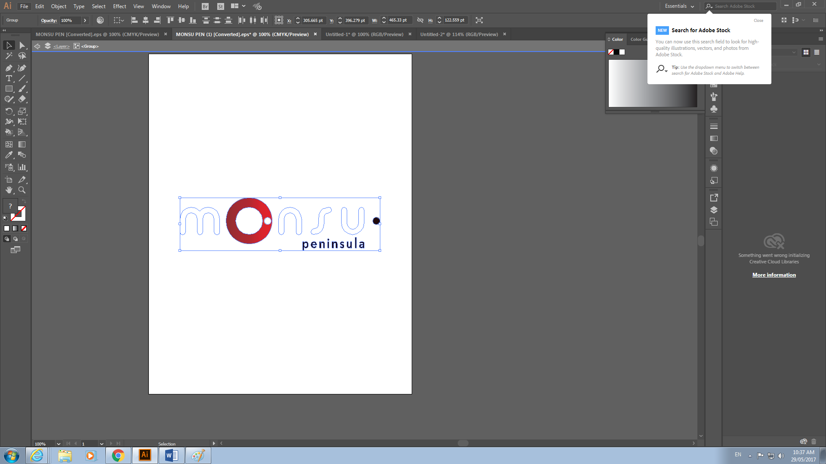The image size is (826, 464).
Task: Open the Object menu
Action: tap(59, 6)
